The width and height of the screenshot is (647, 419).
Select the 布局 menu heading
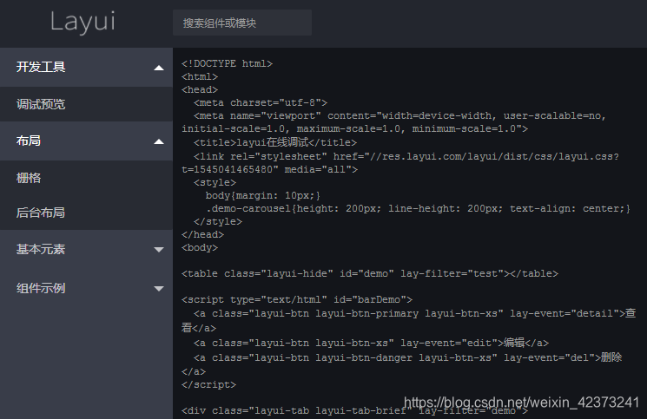(x=29, y=141)
